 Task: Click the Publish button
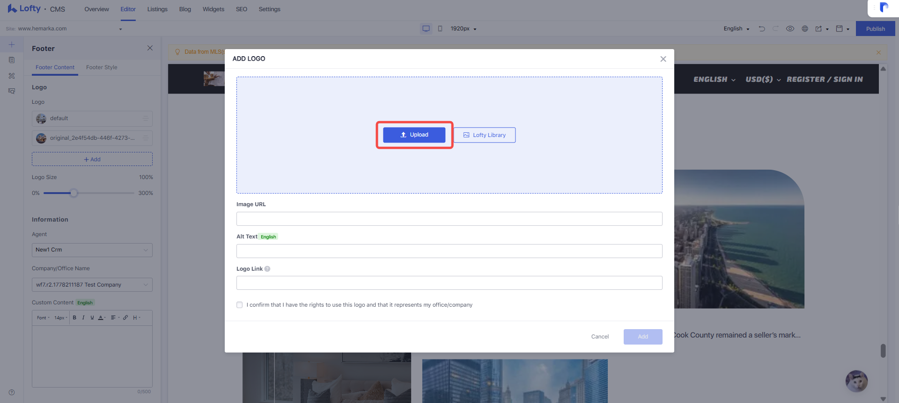[x=875, y=29]
